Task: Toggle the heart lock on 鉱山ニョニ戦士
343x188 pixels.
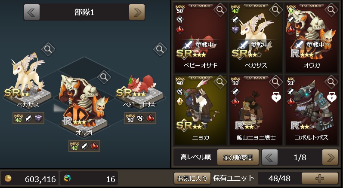Action: tap(276, 97)
